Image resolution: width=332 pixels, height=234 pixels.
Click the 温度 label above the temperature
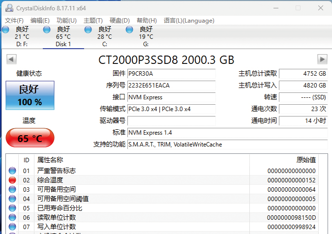[x=29, y=120]
